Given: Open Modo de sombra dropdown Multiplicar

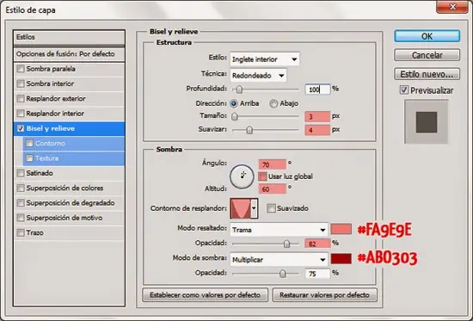Looking at the screenshot, I should pos(279,259).
